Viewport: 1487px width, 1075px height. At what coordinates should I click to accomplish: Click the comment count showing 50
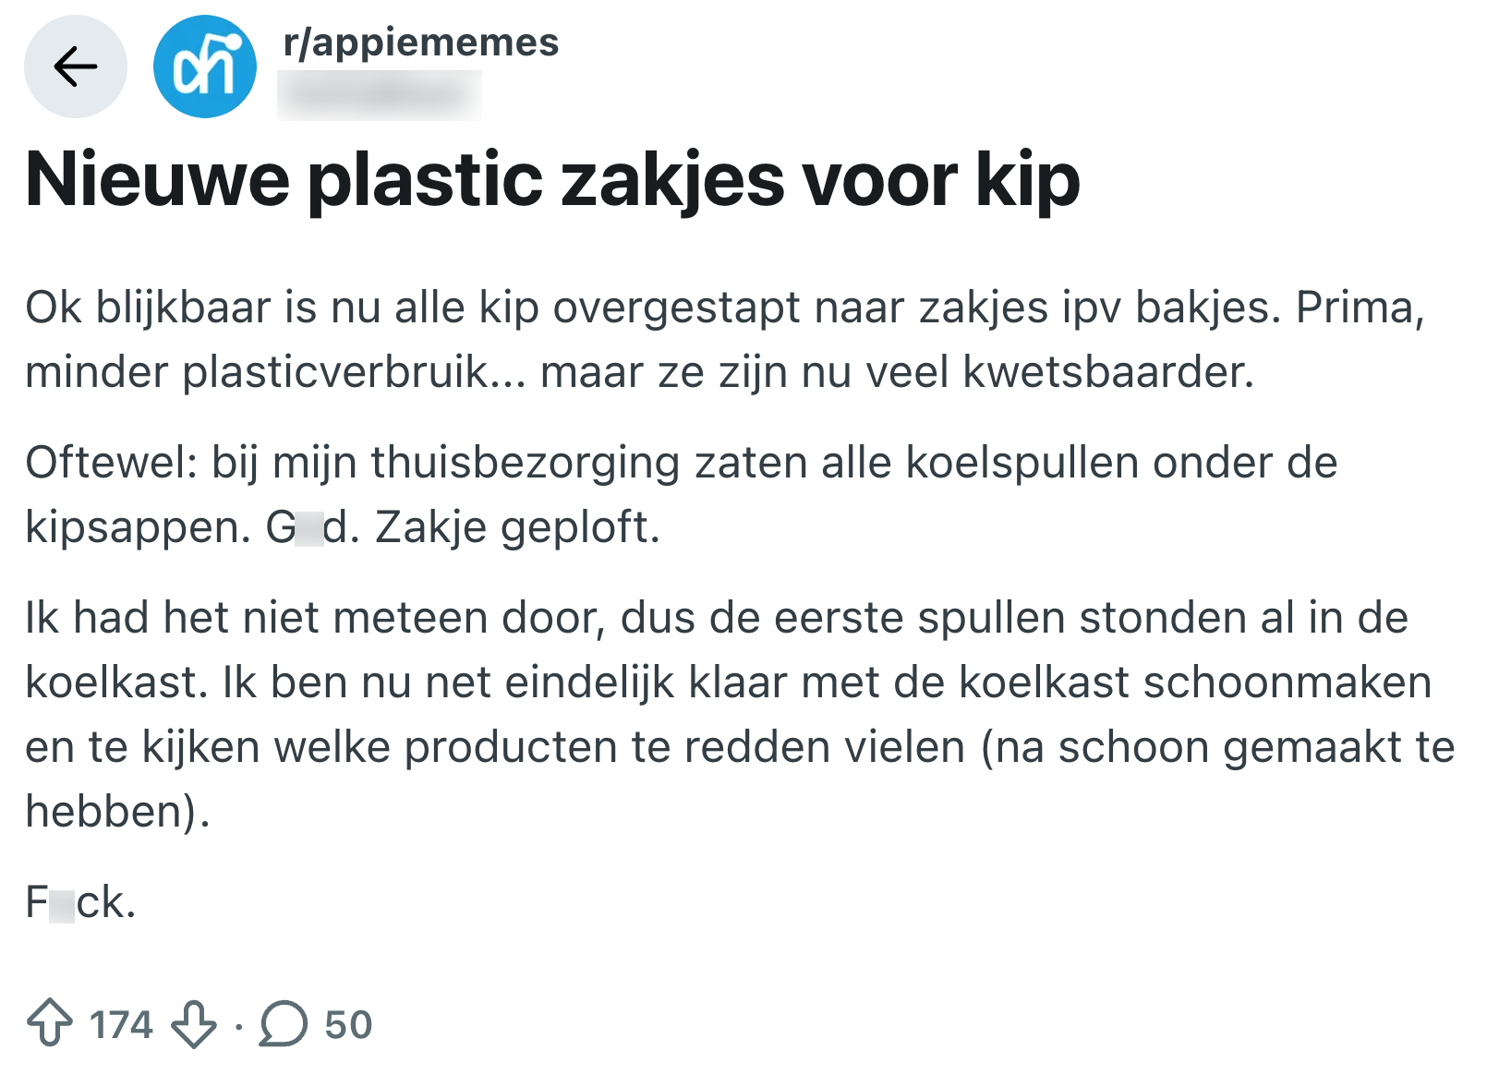pyautogui.click(x=348, y=1024)
